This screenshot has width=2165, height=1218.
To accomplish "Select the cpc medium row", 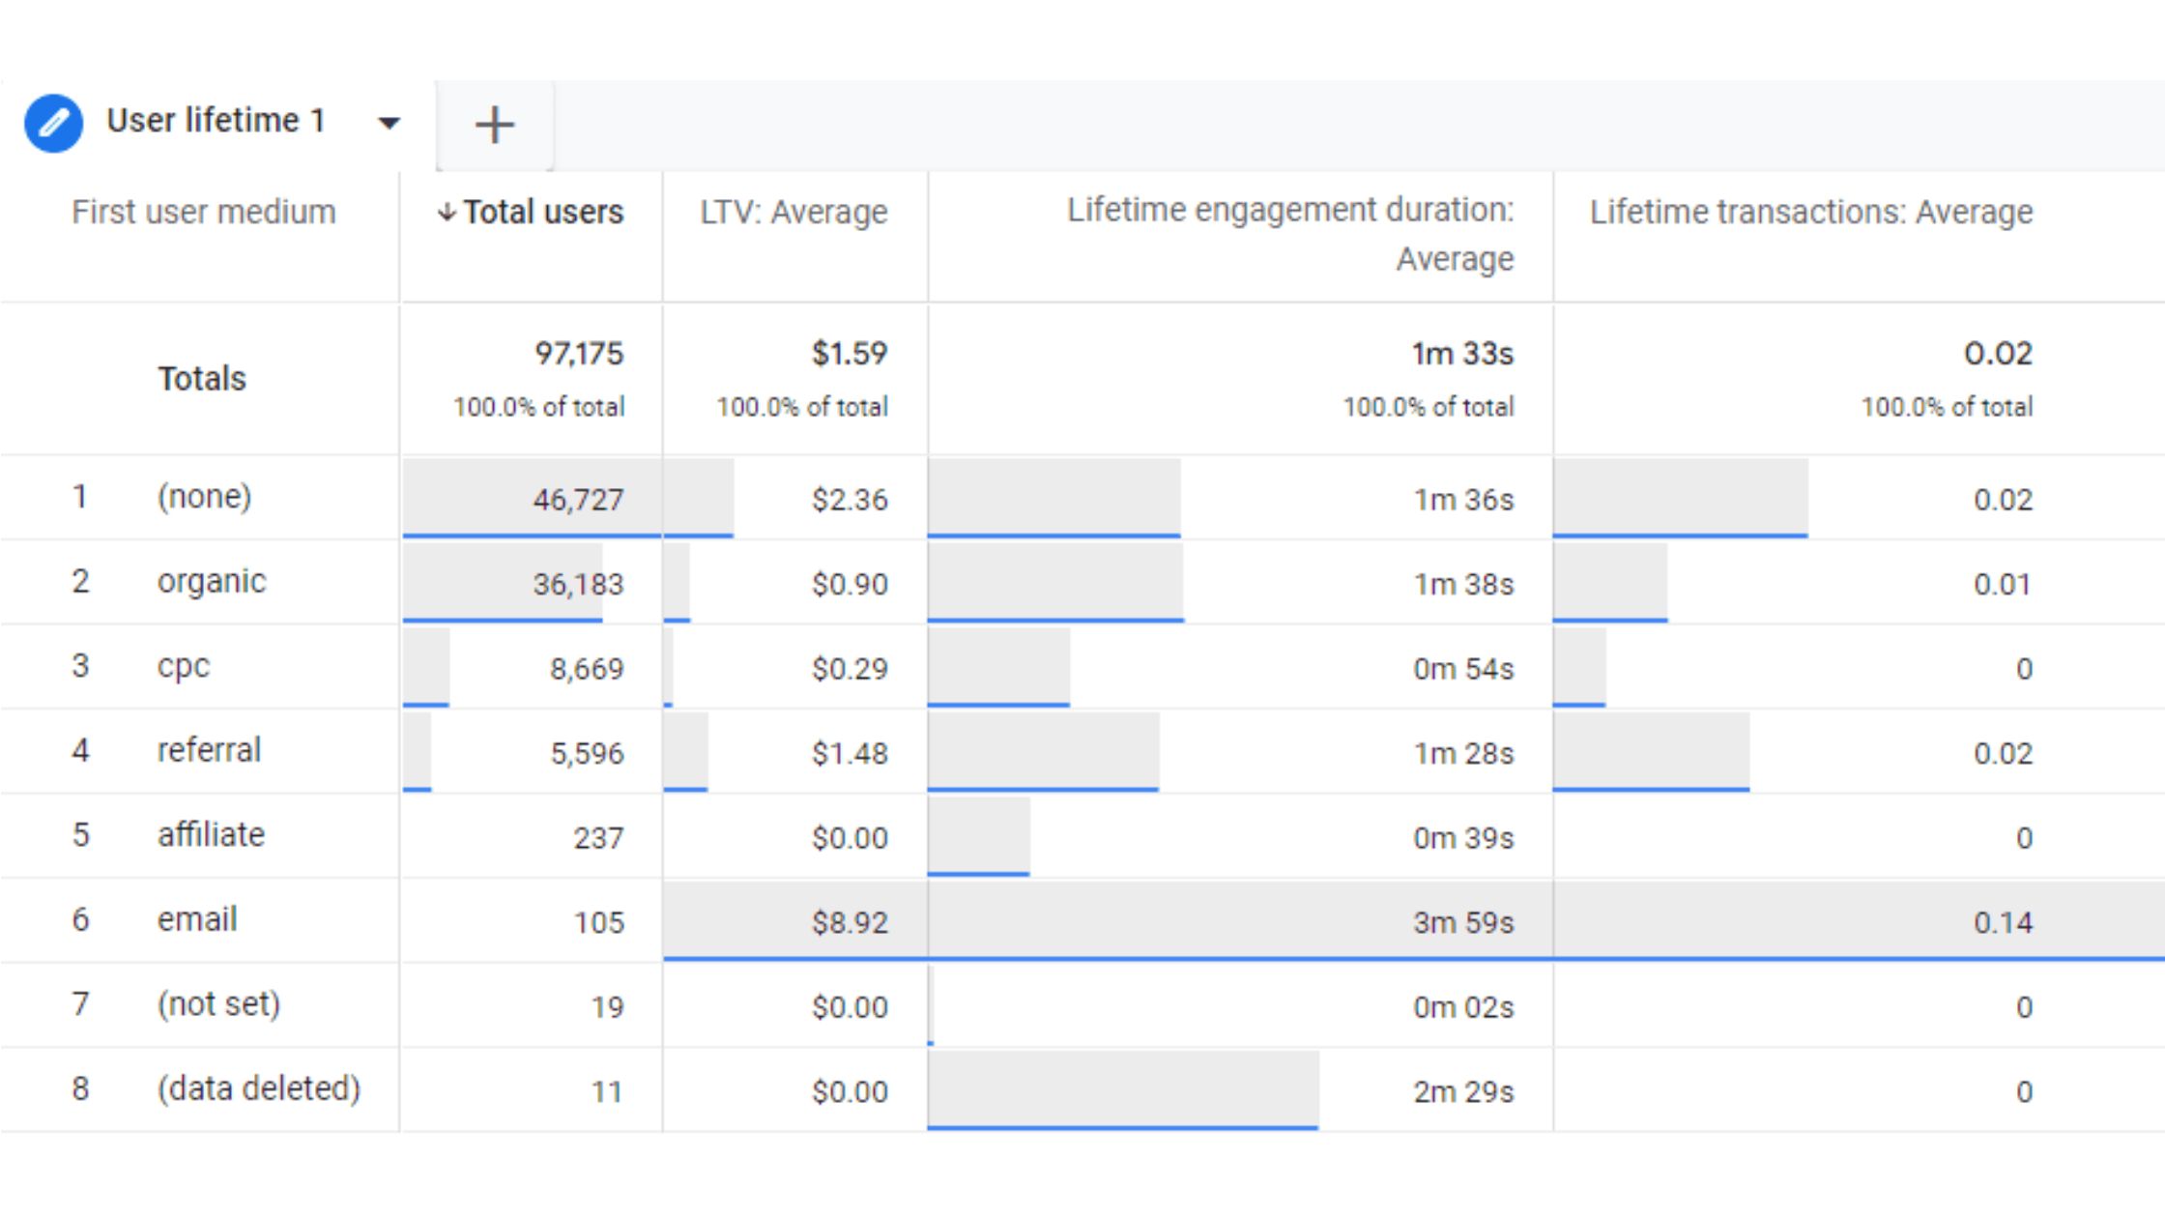I will click(184, 667).
